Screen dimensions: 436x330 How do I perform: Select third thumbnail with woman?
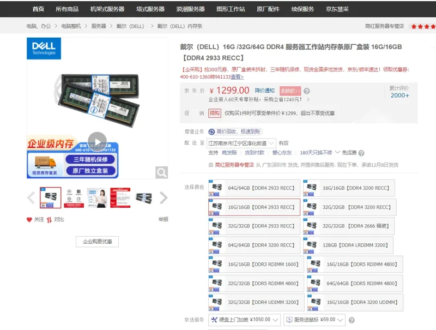98,197
